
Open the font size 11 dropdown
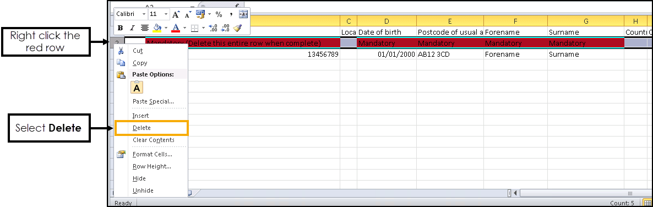(x=166, y=14)
